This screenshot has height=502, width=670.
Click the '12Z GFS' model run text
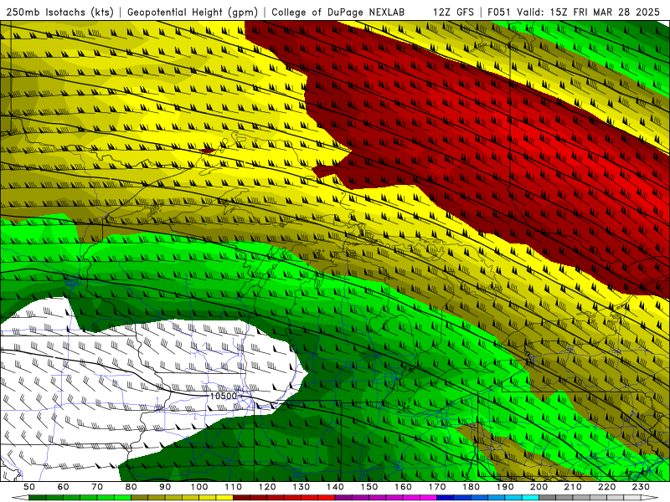click(x=453, y=13)
